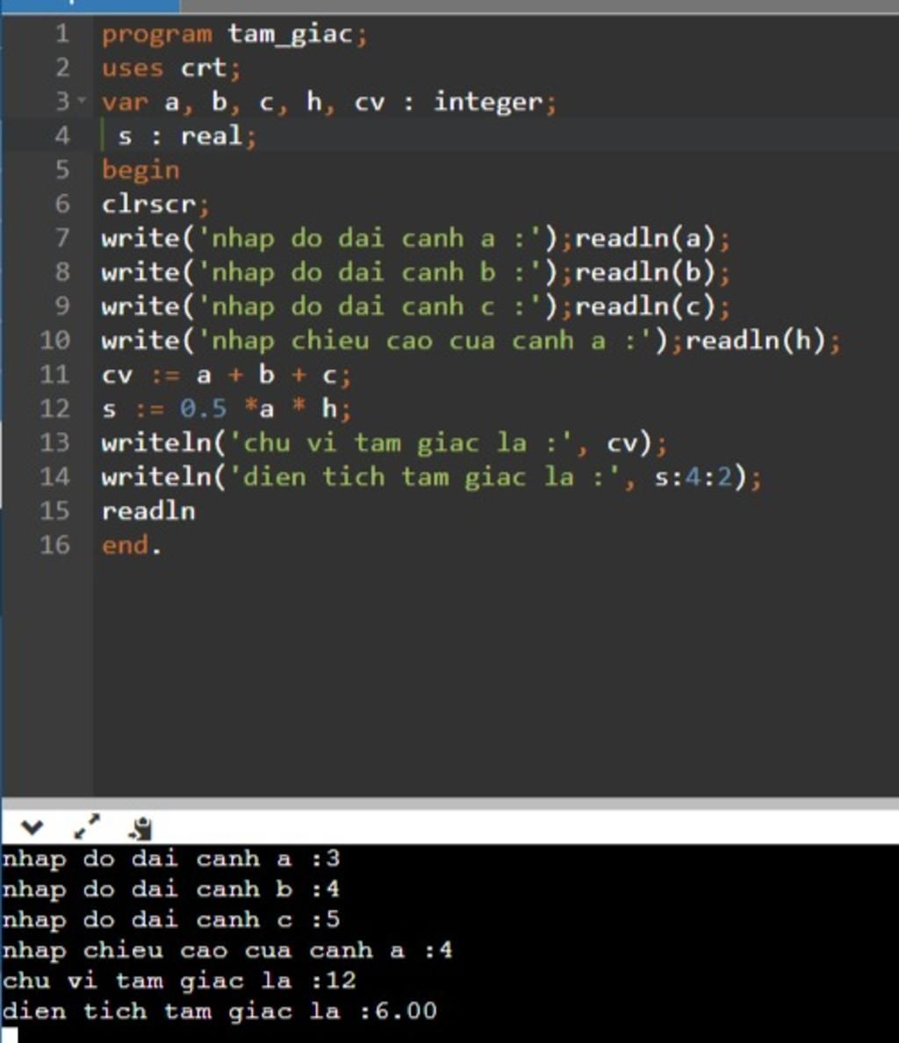
Task: Collapse the console with the down chevron
Action: [32, 828]
